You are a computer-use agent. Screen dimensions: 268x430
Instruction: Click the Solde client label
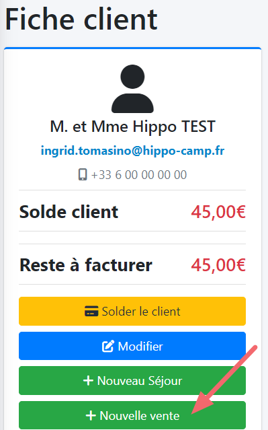pyautogui.click(x=69, y=212)
